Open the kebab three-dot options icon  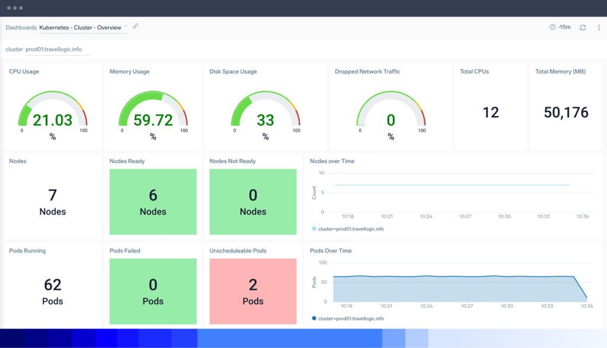pos(599,27)
